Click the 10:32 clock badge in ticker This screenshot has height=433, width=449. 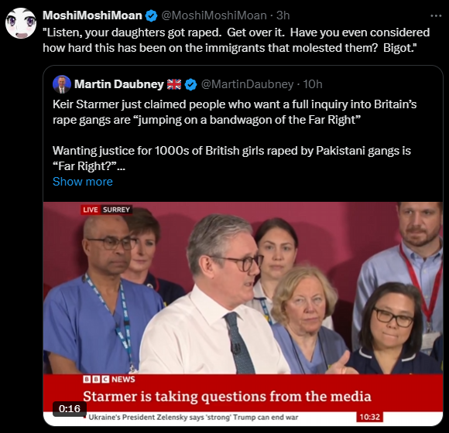point(370,417)
